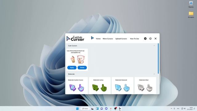
Task: Click the purple Materials Custom Cursor arrow
Action: [x=73, y=88]
